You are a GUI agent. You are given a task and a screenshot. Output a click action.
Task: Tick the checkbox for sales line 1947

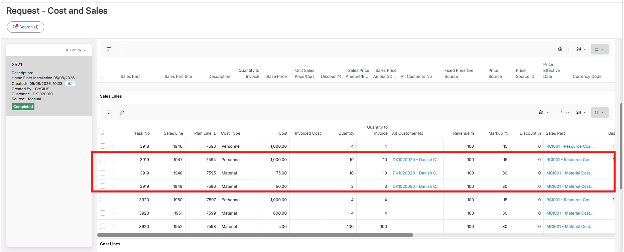tap(103, 159)
